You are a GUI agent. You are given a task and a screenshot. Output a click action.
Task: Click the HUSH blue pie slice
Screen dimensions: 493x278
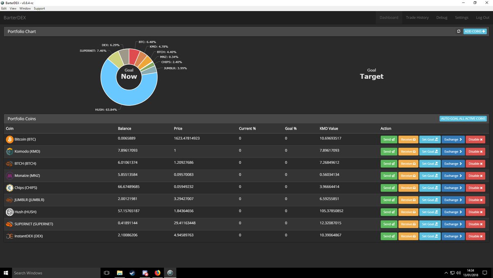(123, 98)
